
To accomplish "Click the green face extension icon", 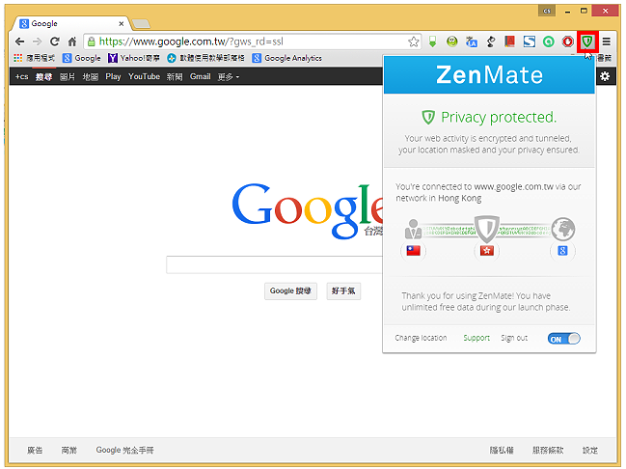I will (452, 41).
